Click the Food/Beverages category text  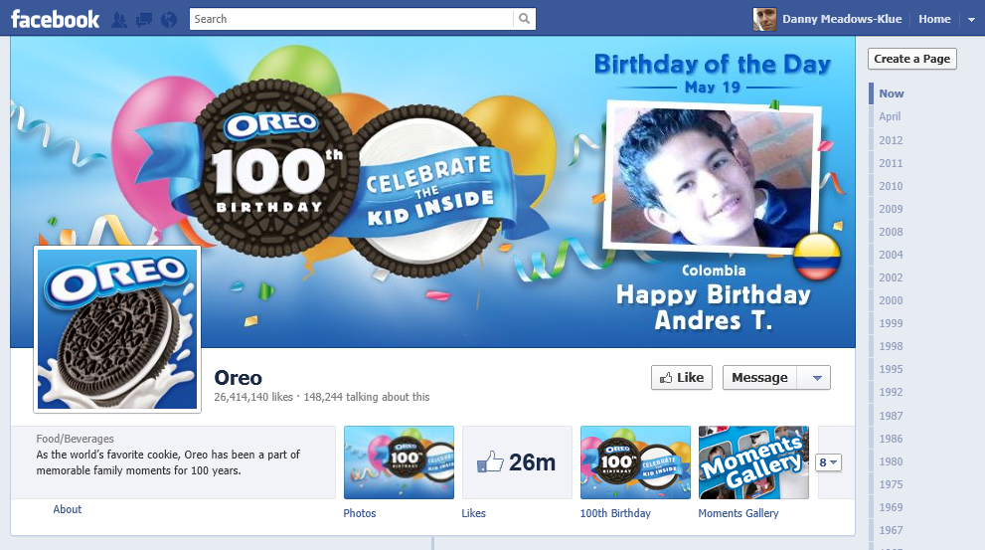(x=75, y=439)
